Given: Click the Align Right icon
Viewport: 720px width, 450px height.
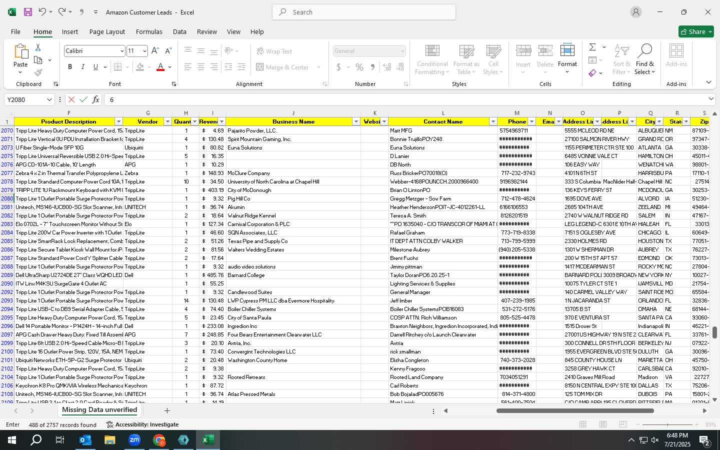Looking at the screenshot, I should click(x=213, y=67).
